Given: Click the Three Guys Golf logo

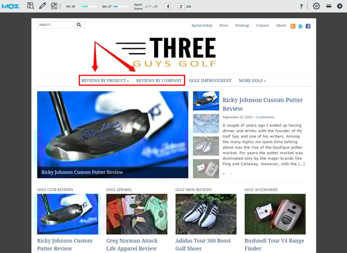Looking at the screenshot, I should tap(166, 52).
